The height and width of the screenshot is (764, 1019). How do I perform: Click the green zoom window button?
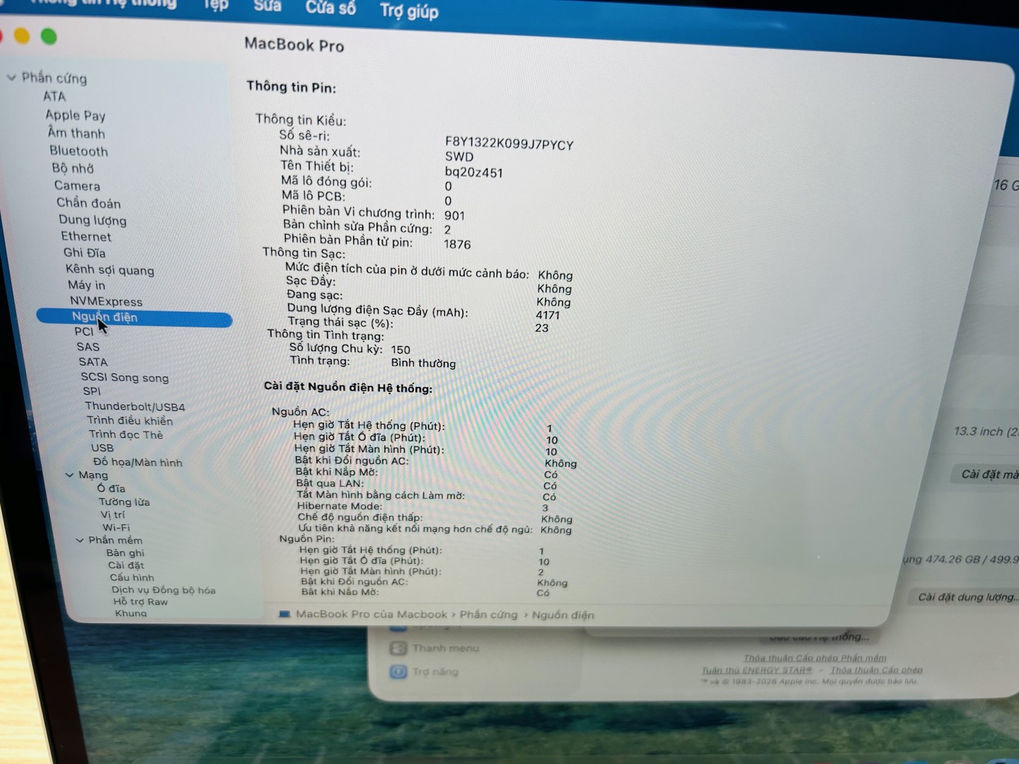click(x=49, y=36)
